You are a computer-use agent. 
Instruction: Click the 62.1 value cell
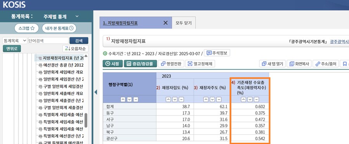point(213,107)
